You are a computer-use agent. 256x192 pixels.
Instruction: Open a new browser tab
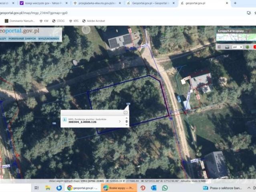pyautogui.click(x=235, y=3)
